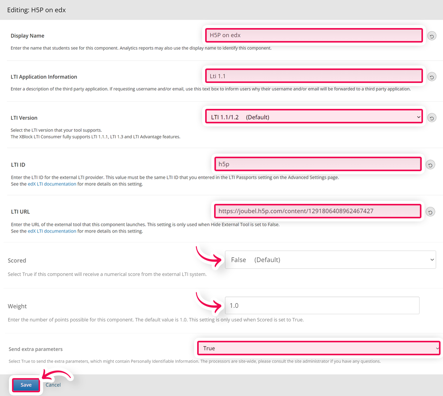Image resolution: width=443 pixels, height=396 pixels.
Task: Click the 'LTI Version' label
Action: [x=24, y=118]
